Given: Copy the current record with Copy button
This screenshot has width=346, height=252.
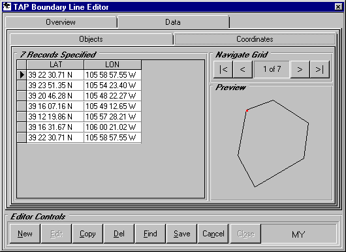Looking at the screenshot, I should tap(87, 234).
